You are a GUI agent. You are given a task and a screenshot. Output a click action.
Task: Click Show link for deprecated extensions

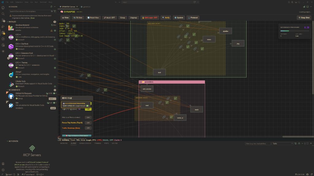[x=32, y=18]
